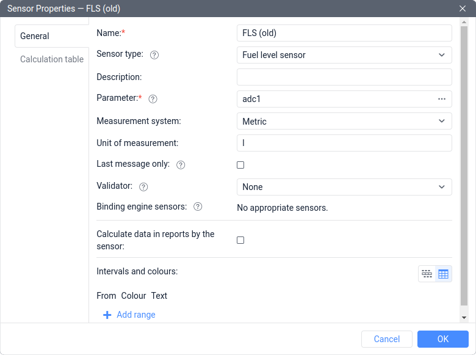Click the Description input field

tap(344, 77)
